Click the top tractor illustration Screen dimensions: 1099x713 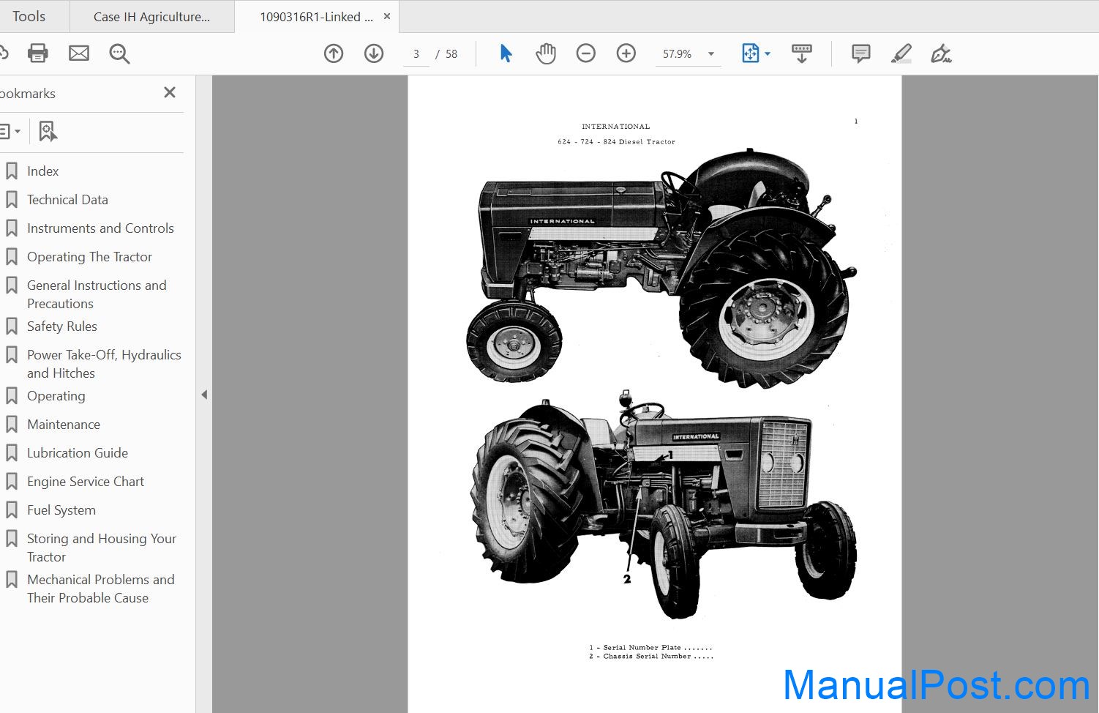tap(661, 268)
